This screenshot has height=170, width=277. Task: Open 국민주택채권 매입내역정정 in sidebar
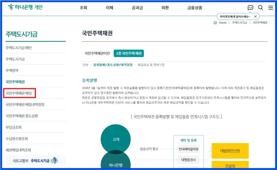point(25,104)
